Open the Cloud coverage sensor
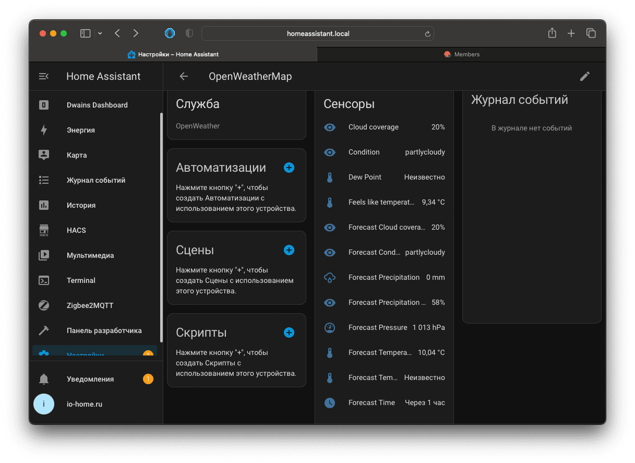The image size is (635, 463). [x=384, y=127]
